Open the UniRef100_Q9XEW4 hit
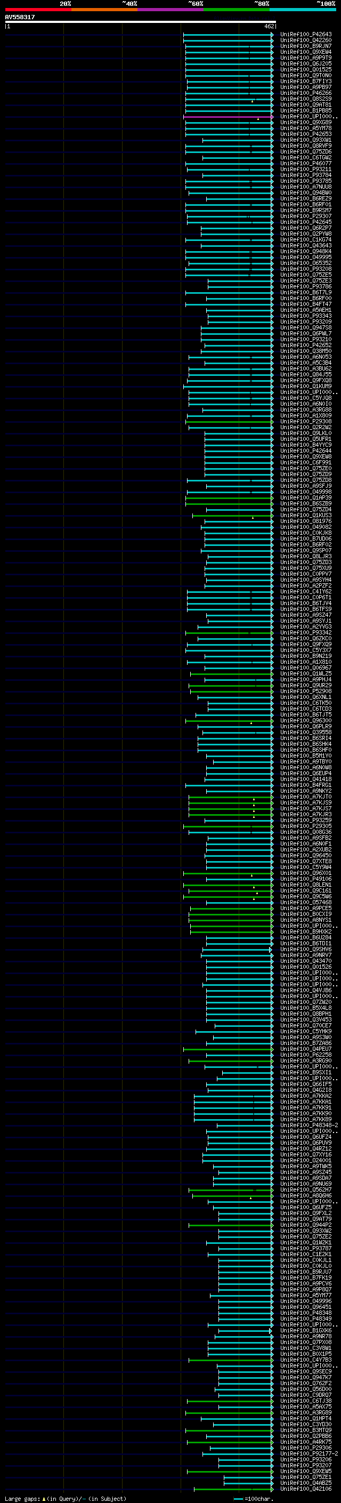 point(305,52)
